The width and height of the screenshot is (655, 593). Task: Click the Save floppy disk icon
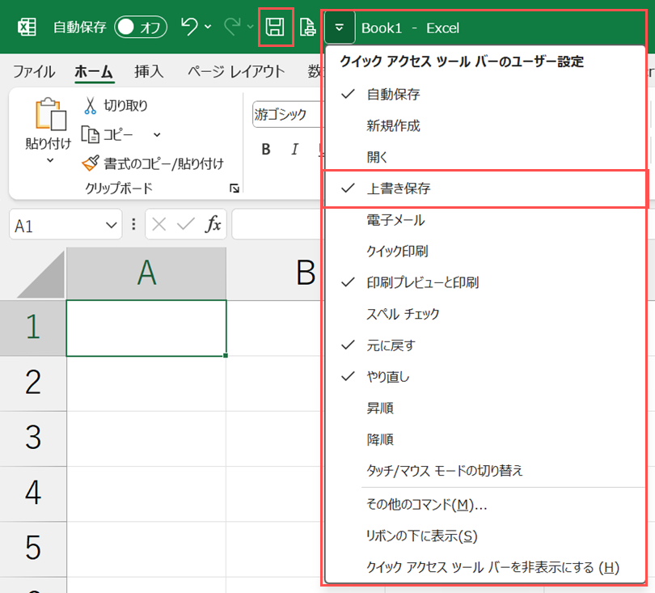tap(276, 28)
